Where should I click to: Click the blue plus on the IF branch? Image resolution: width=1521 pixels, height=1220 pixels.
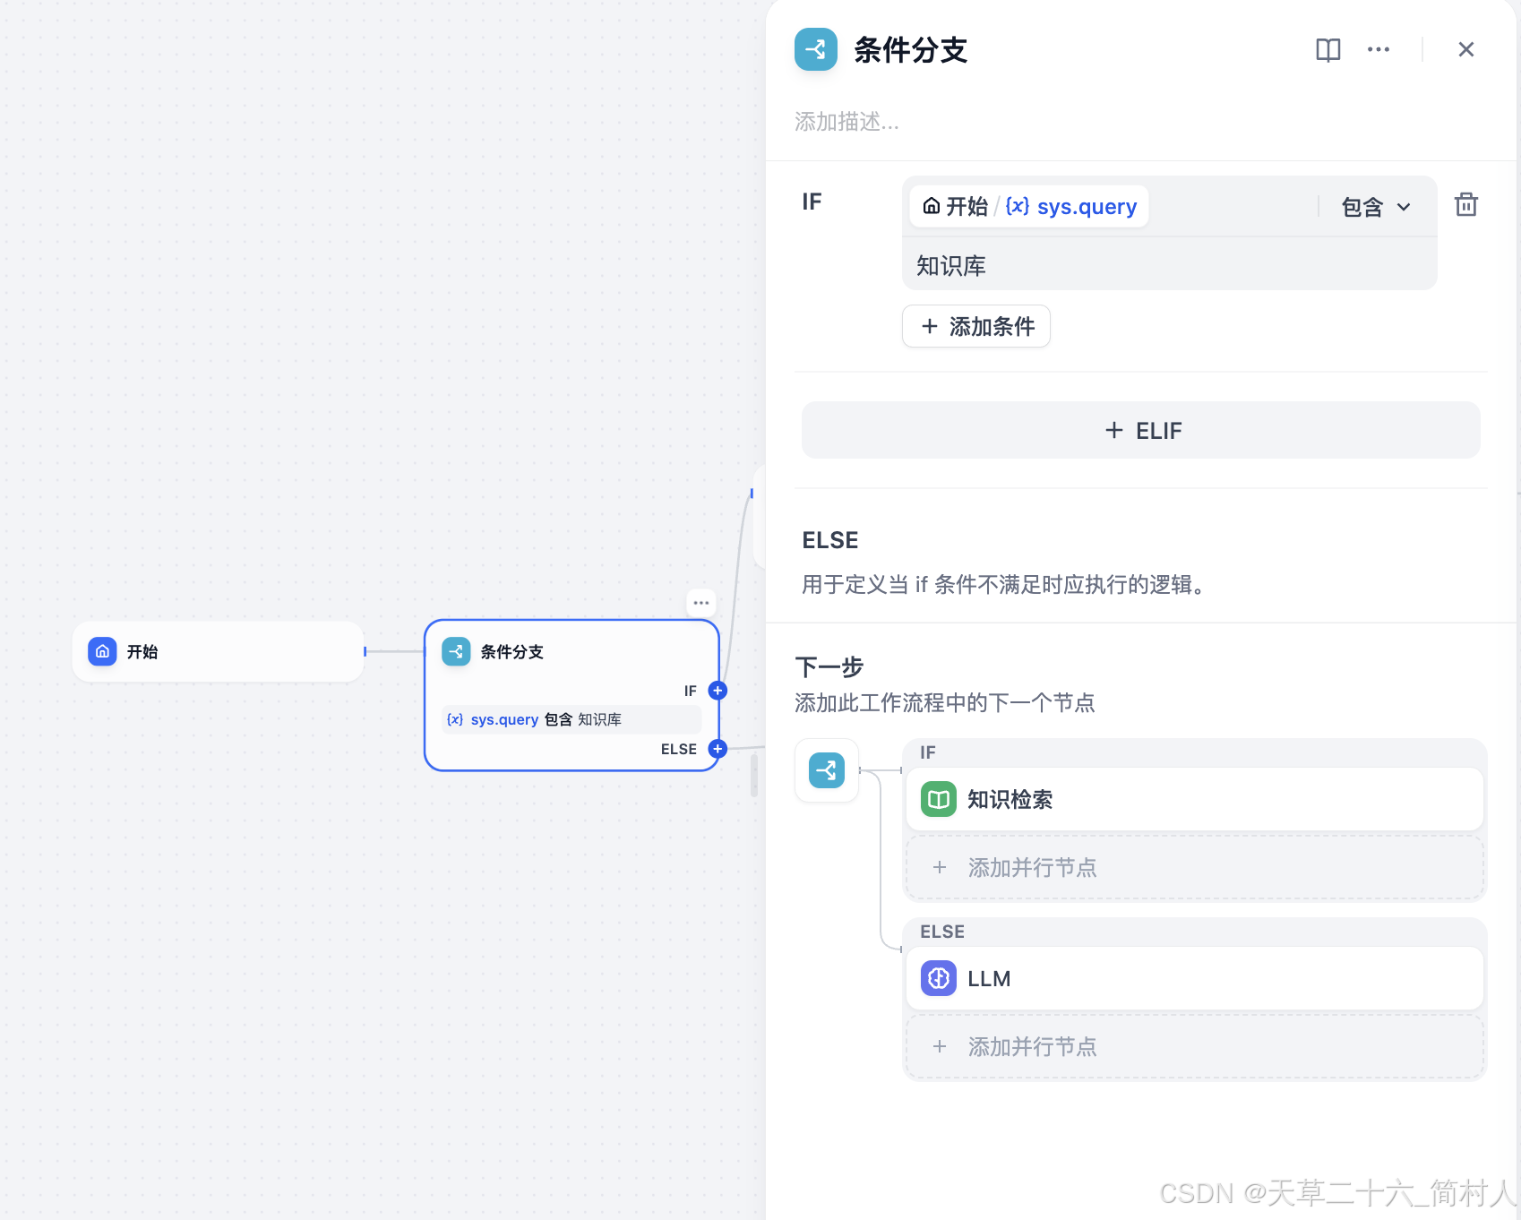click(717, 691)
